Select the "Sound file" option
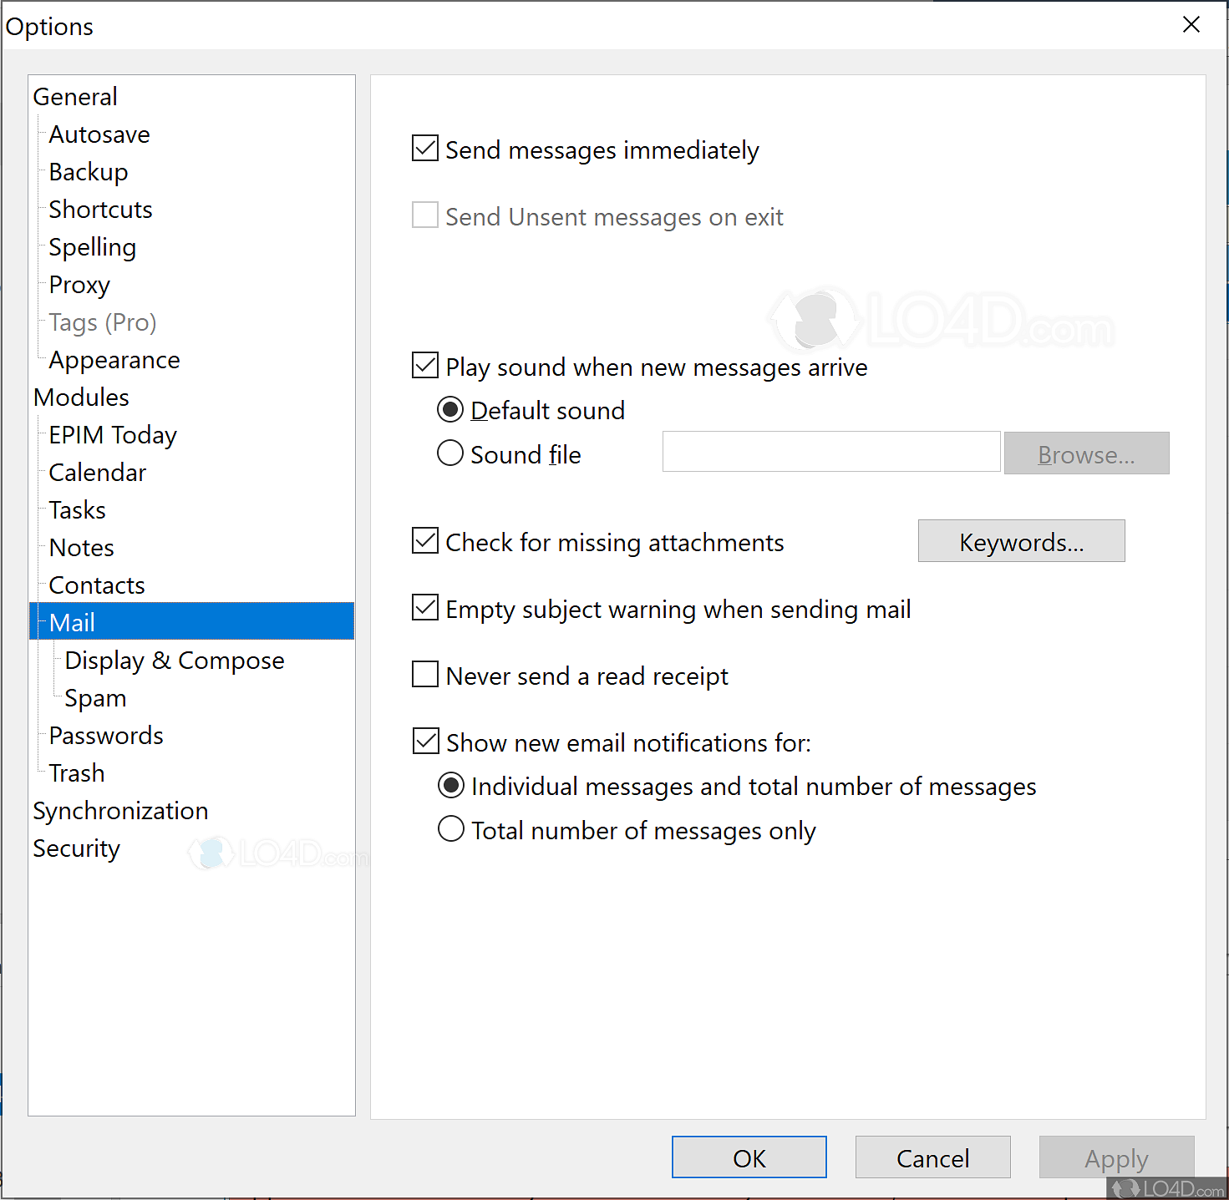This screenshot has height=1200, width=1229. click(450, 453)
